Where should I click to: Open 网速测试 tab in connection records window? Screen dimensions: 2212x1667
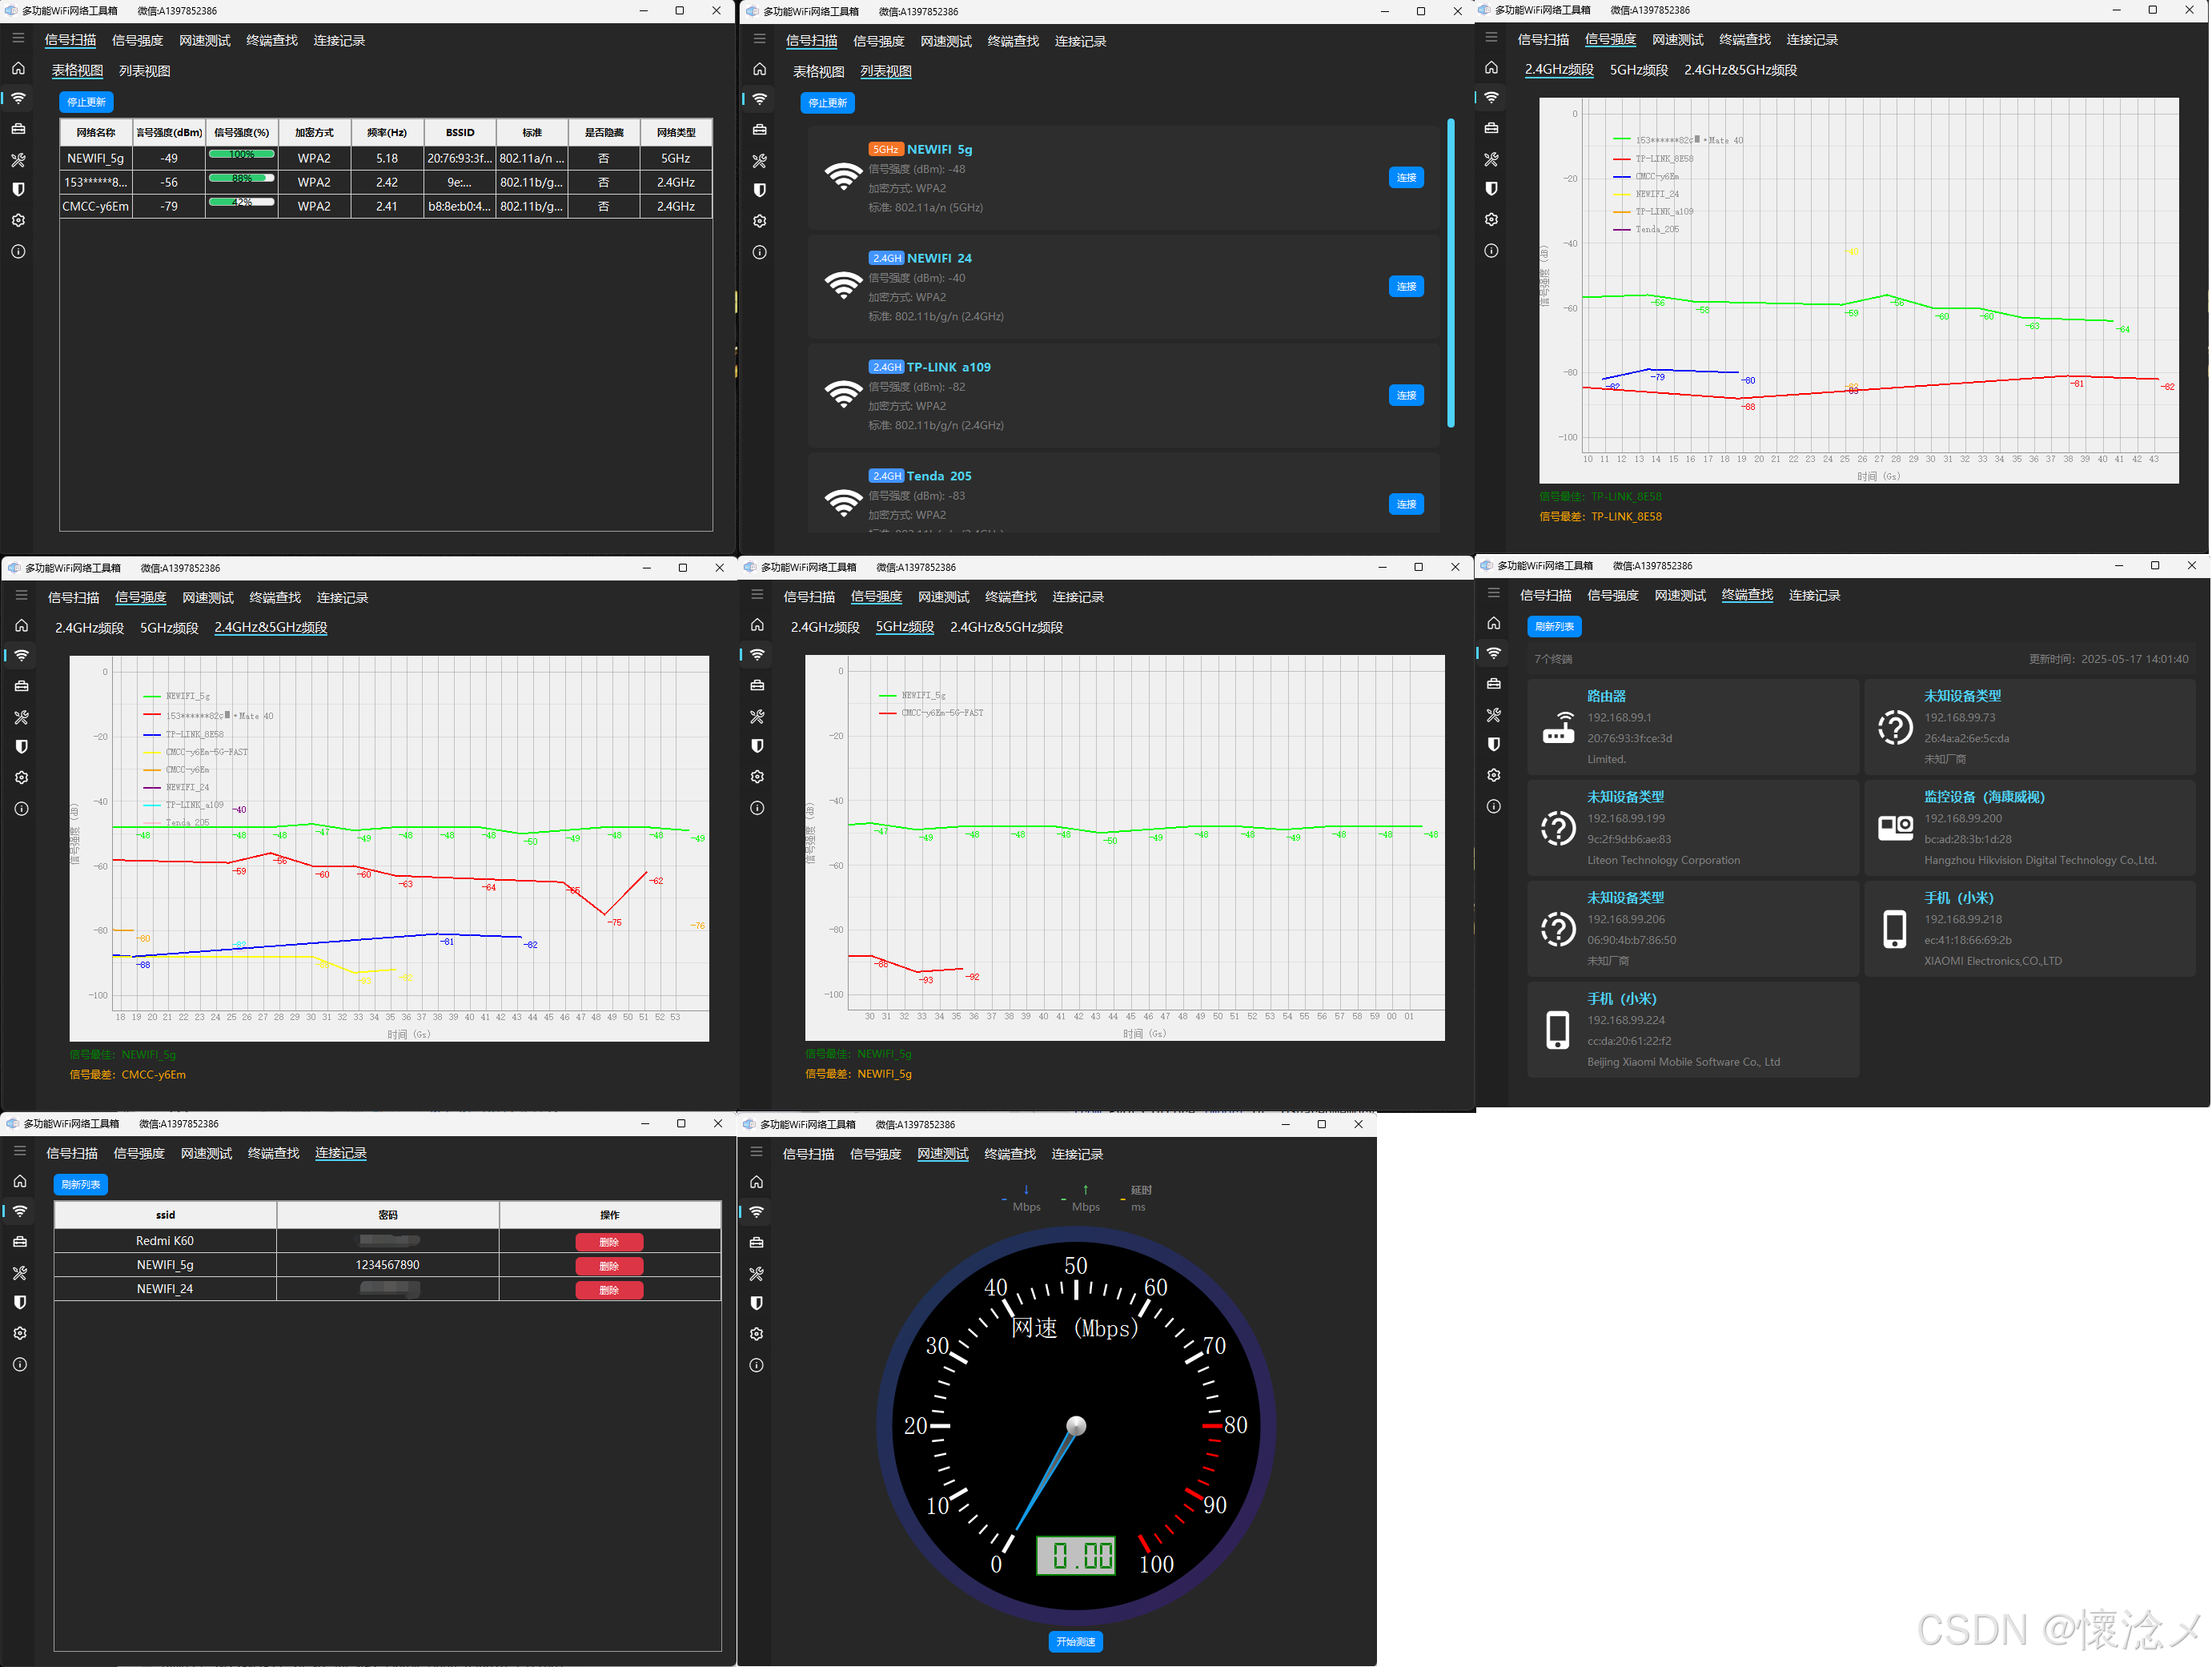[206, 1153]
